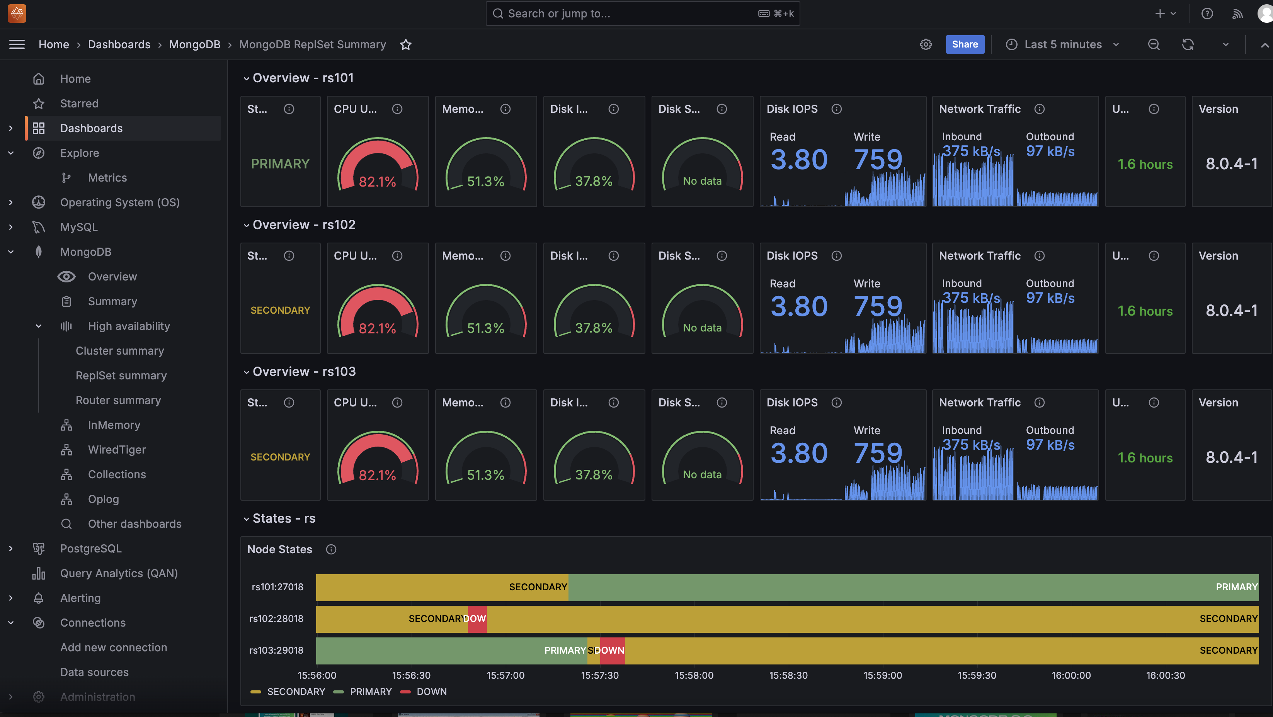
Task: Click the Collections sidebar icon
Action: point(66,474)
